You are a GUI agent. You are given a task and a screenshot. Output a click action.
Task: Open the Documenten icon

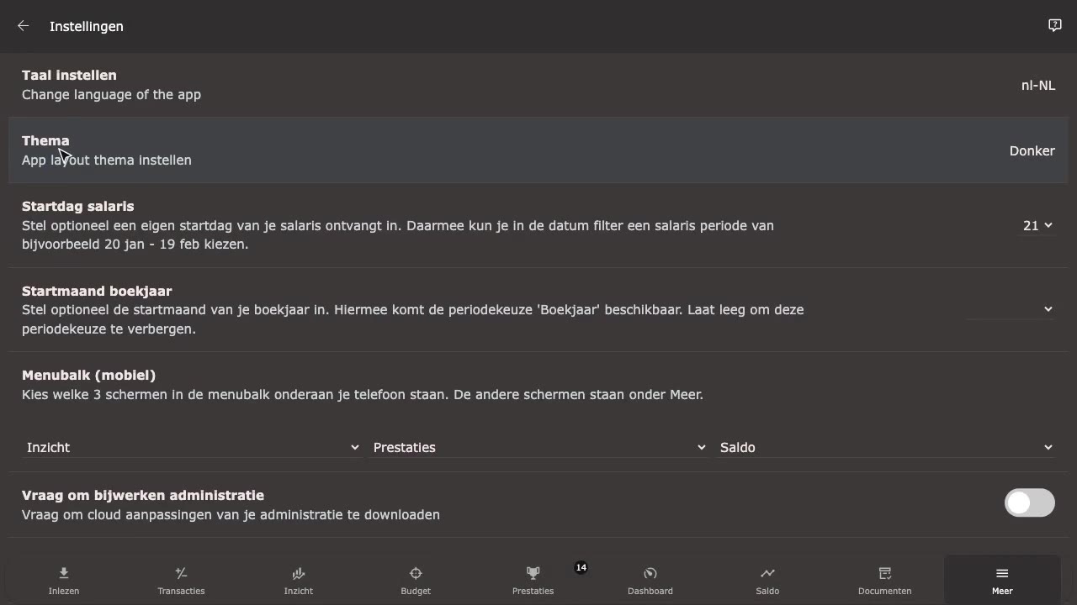pyautogui.click(x=884, y=573)
